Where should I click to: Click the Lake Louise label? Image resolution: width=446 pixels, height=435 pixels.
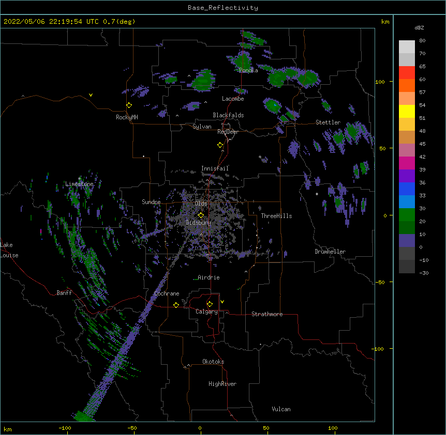[x=9, y=250]
